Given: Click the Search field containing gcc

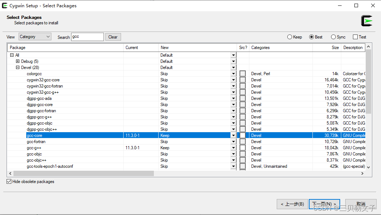Looking at the screenshot, I should tap(88, 37).
